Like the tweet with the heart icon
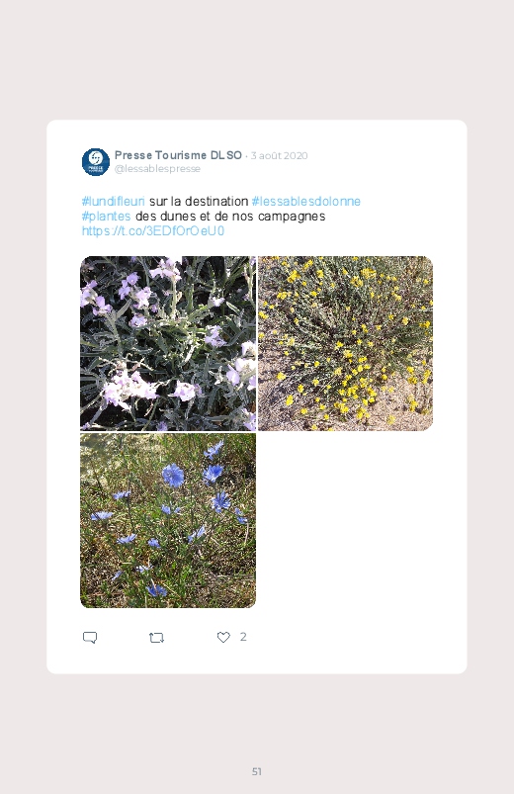Screen dimensions: 514x794 (223, 637)
